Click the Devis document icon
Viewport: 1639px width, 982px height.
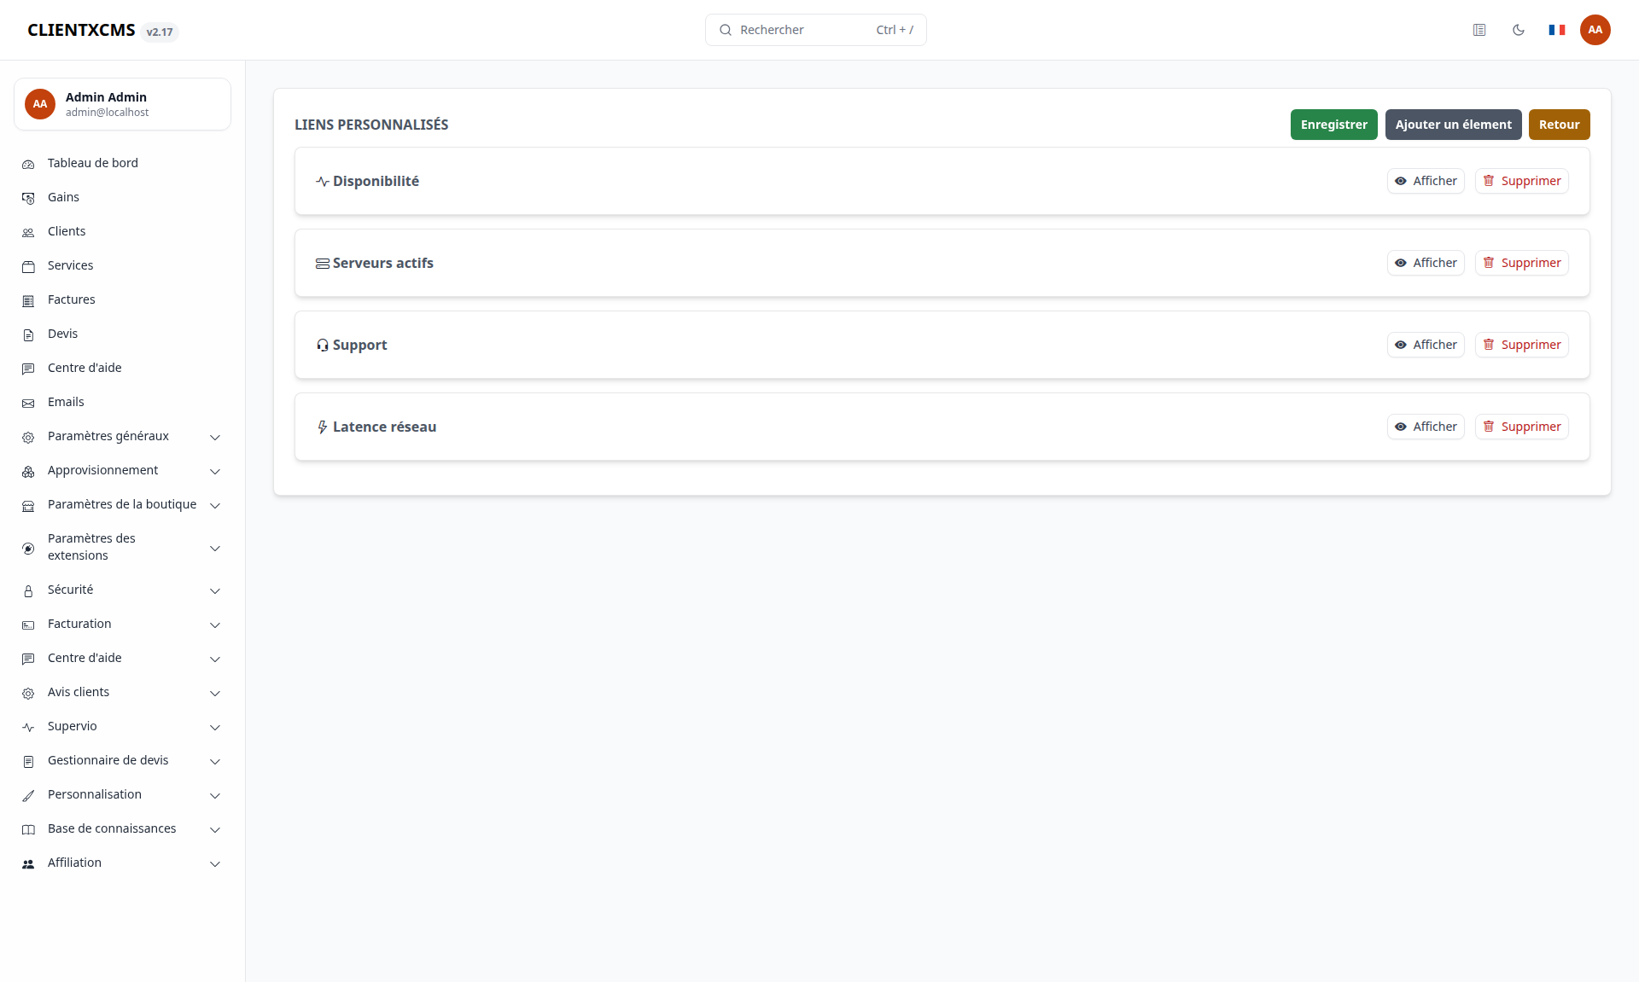click(x=28, y=334)
